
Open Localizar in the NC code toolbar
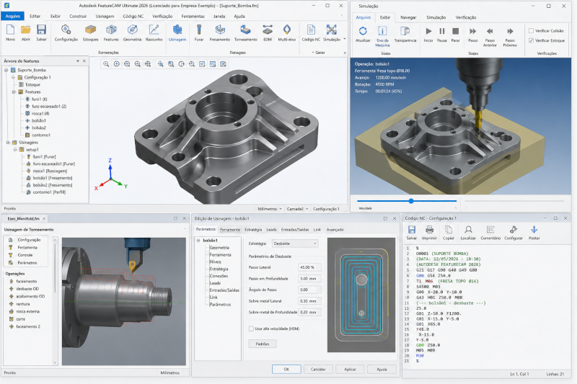pyautogui.click(x=468, y=230)
